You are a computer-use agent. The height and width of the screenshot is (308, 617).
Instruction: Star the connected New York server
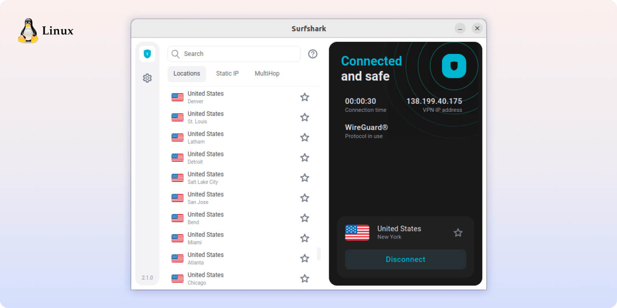(x=458, y=233)
